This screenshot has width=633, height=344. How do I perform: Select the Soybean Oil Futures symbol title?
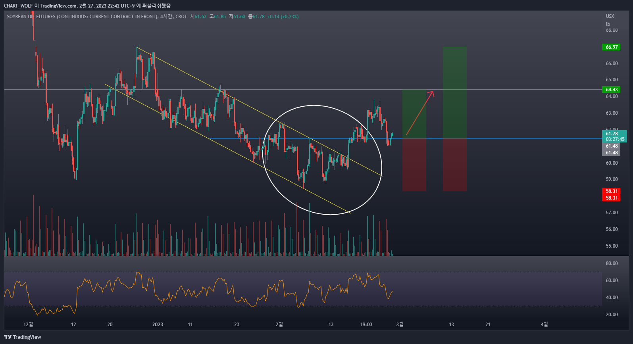[82, 17]
